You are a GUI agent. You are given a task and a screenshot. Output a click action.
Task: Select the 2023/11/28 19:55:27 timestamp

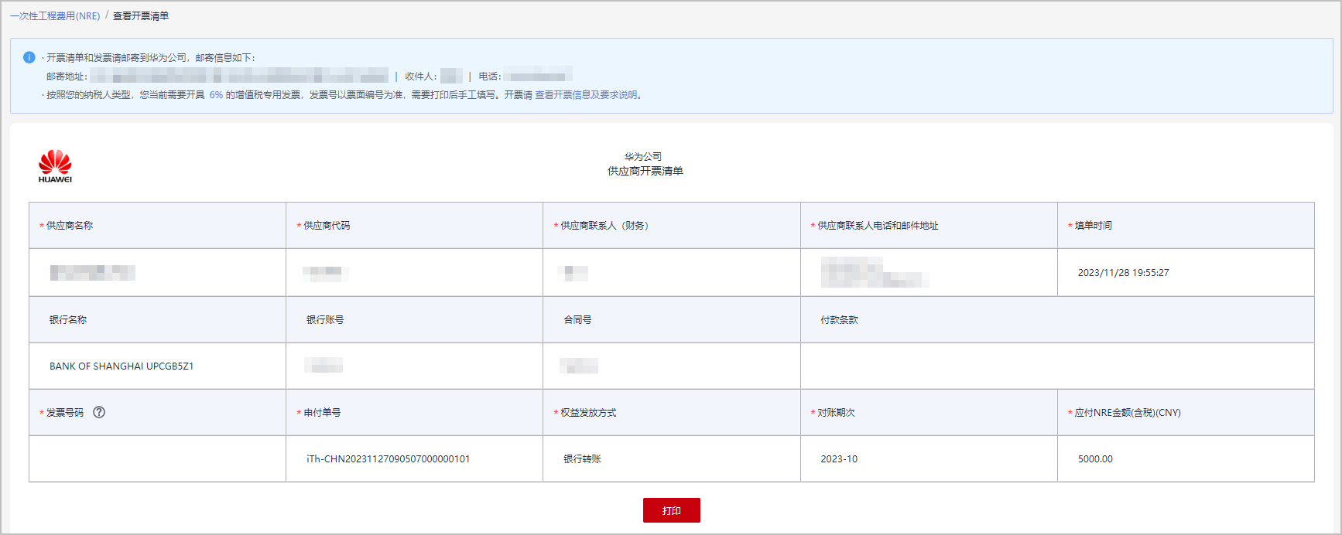point(1124,273)
